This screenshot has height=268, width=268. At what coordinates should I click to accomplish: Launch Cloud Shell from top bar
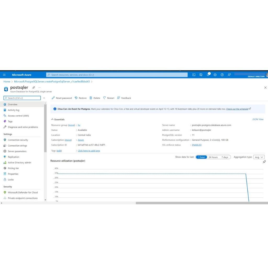(194, 75)
